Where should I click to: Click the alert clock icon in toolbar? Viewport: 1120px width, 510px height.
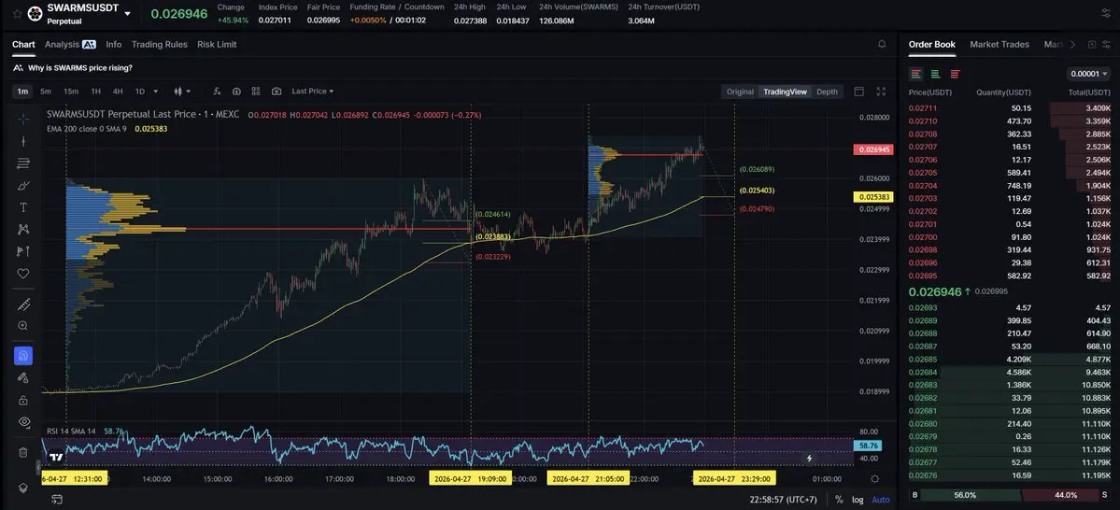(x=236, y=92)
